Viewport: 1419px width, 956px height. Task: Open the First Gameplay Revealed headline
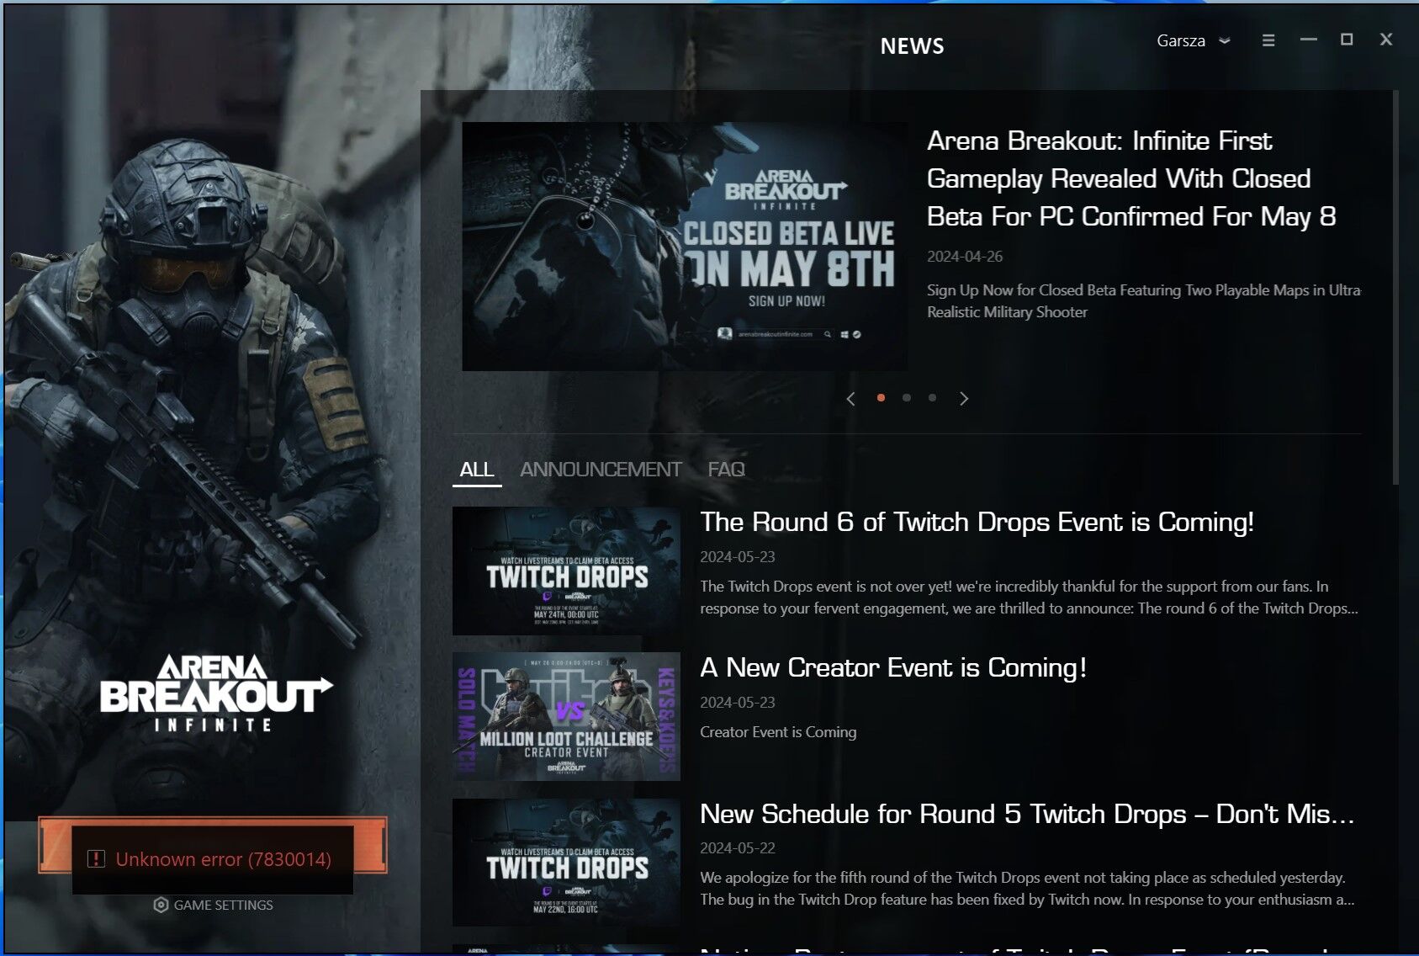click(1131, 178)
